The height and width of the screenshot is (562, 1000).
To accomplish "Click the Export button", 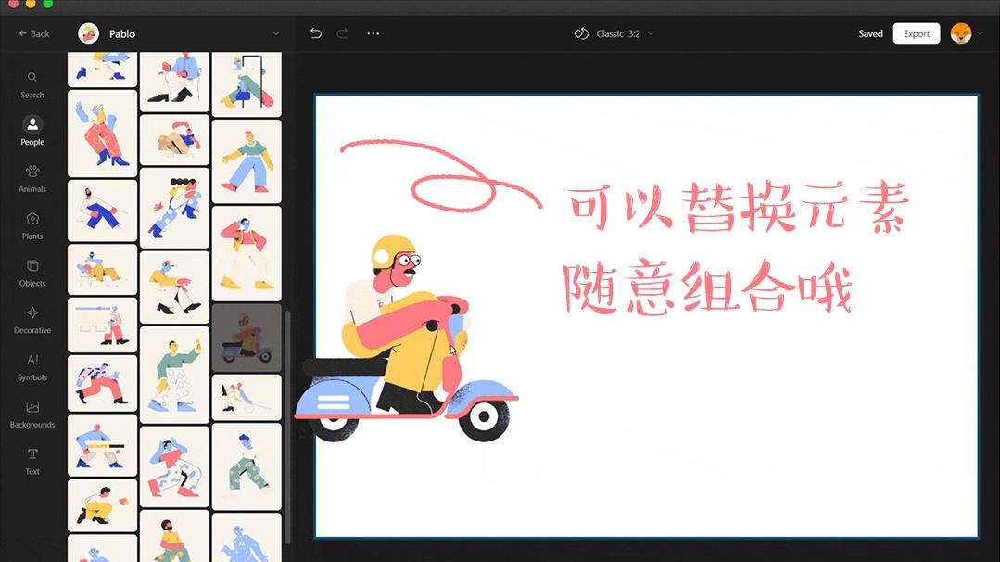I will pyautogui.click(x=916, y=32).
